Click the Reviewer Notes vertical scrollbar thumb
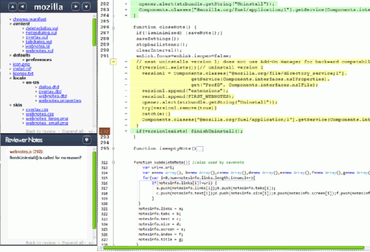 tap(94, 190)
